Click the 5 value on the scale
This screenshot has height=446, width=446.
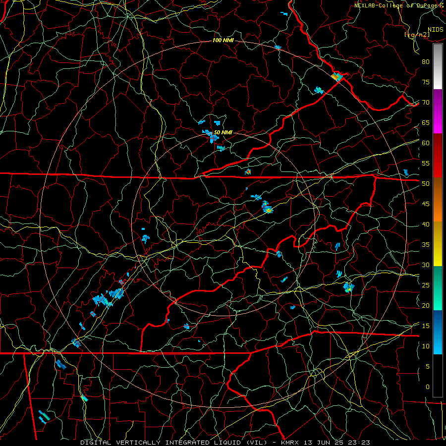pos(428,367)
